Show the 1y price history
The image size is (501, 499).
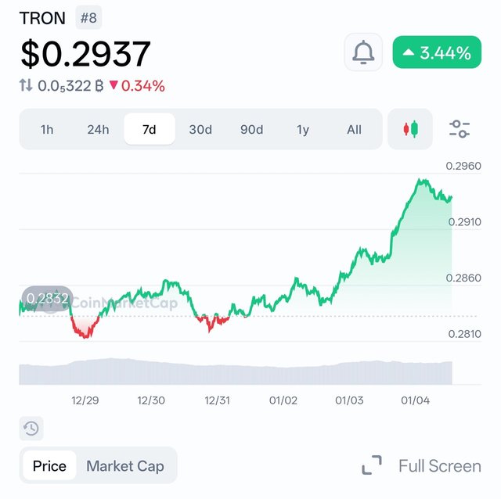(x=303, y=129)
